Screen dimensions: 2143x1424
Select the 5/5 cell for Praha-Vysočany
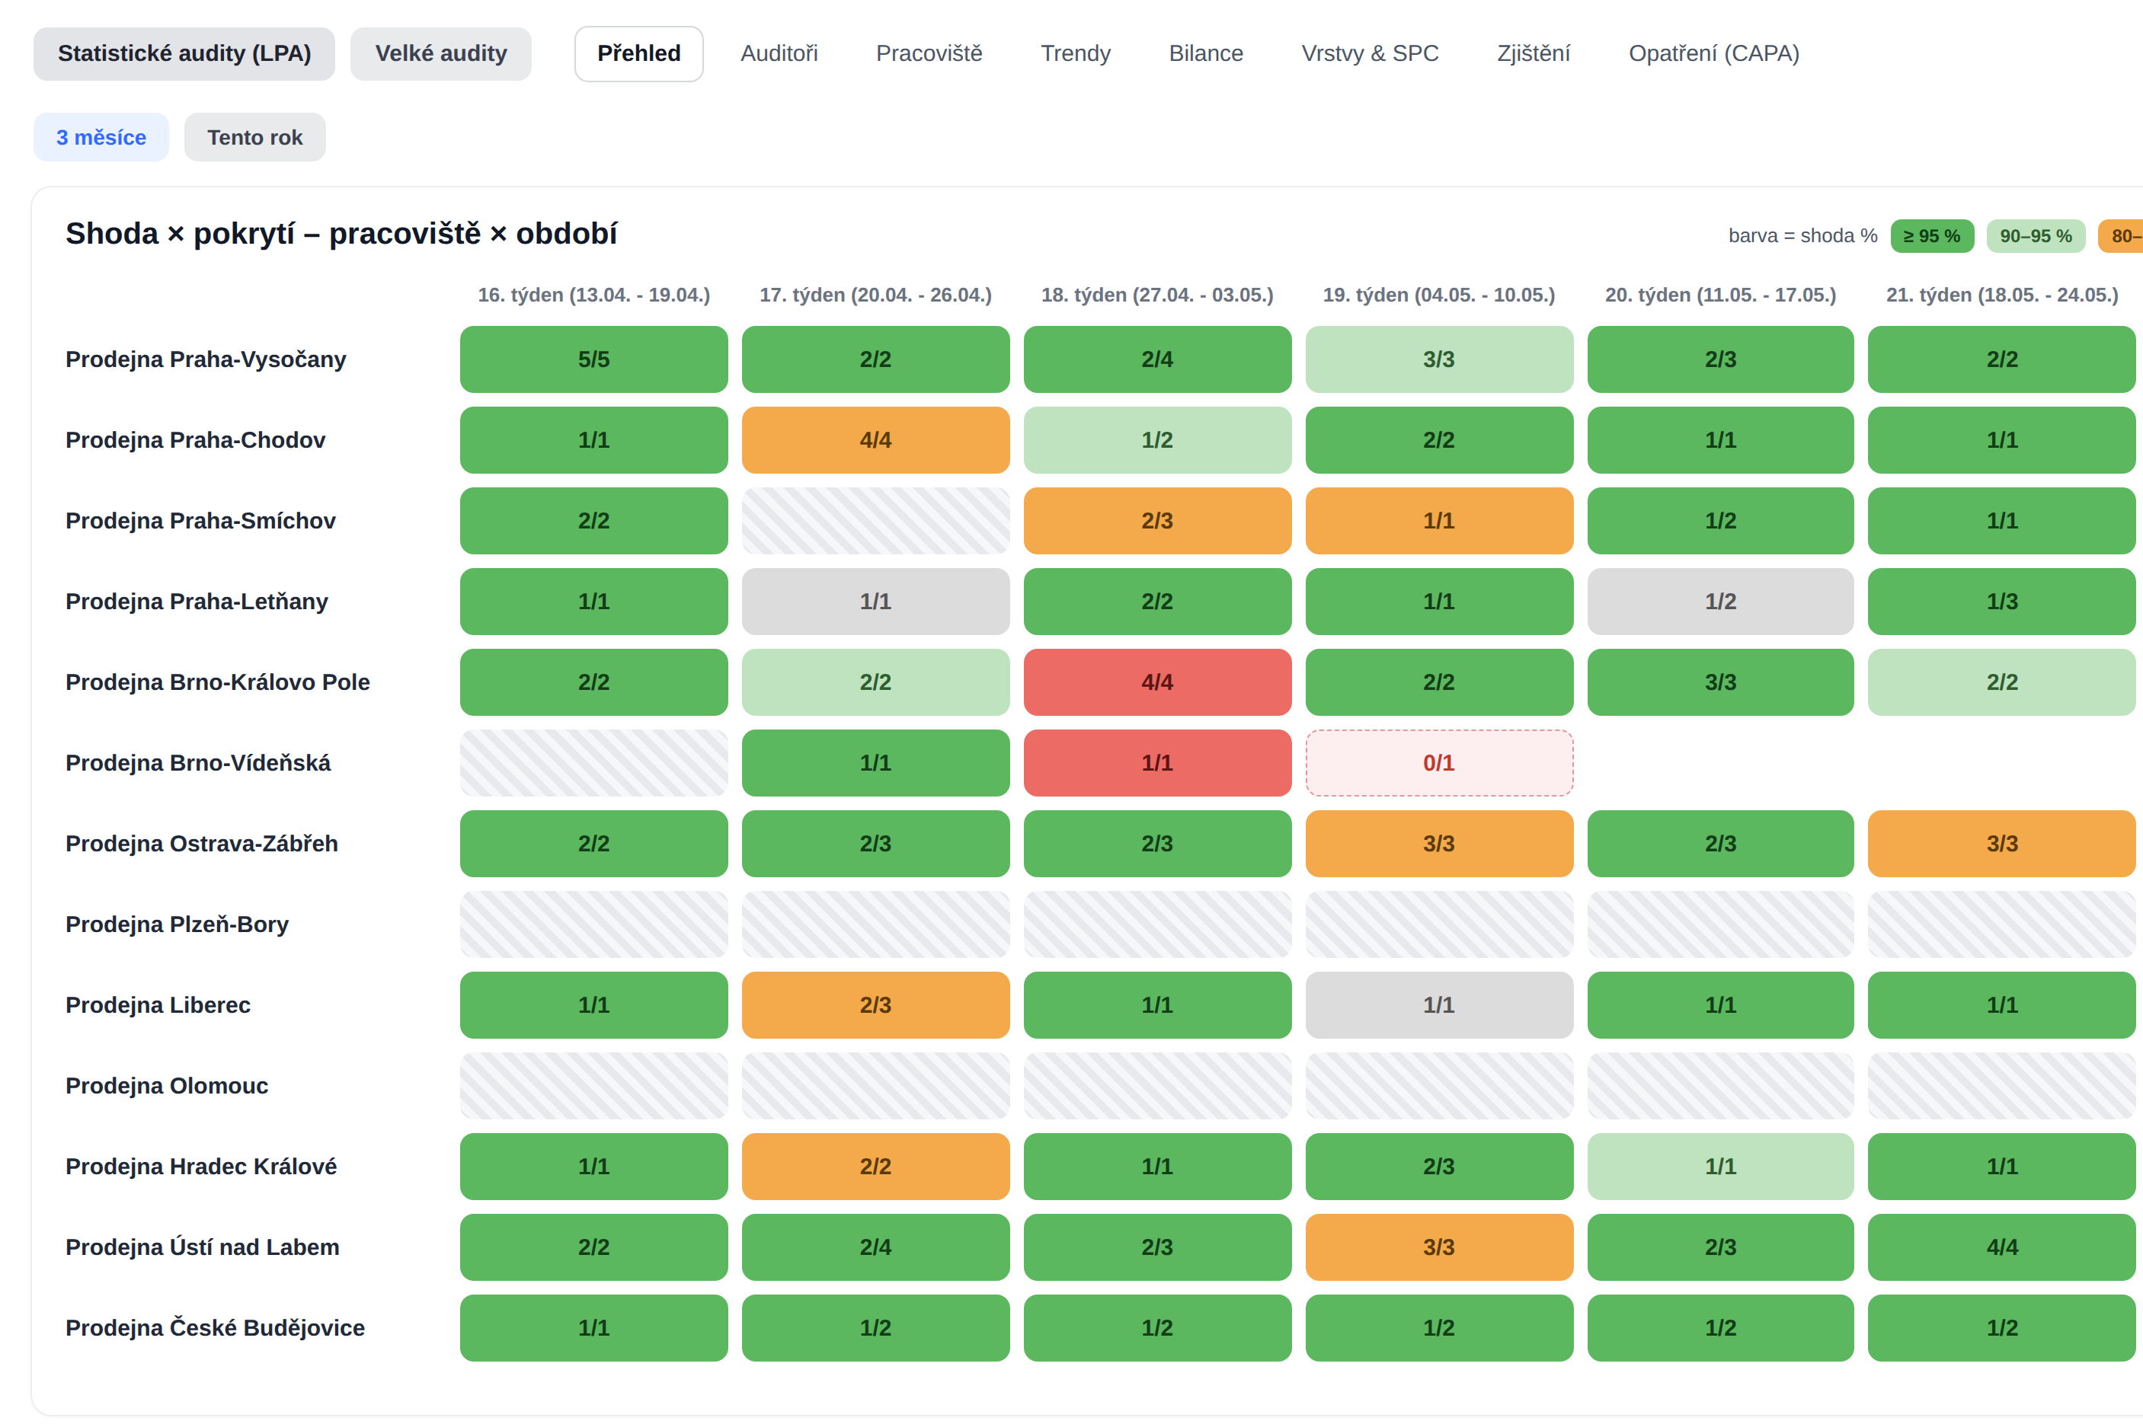(593, 359)
